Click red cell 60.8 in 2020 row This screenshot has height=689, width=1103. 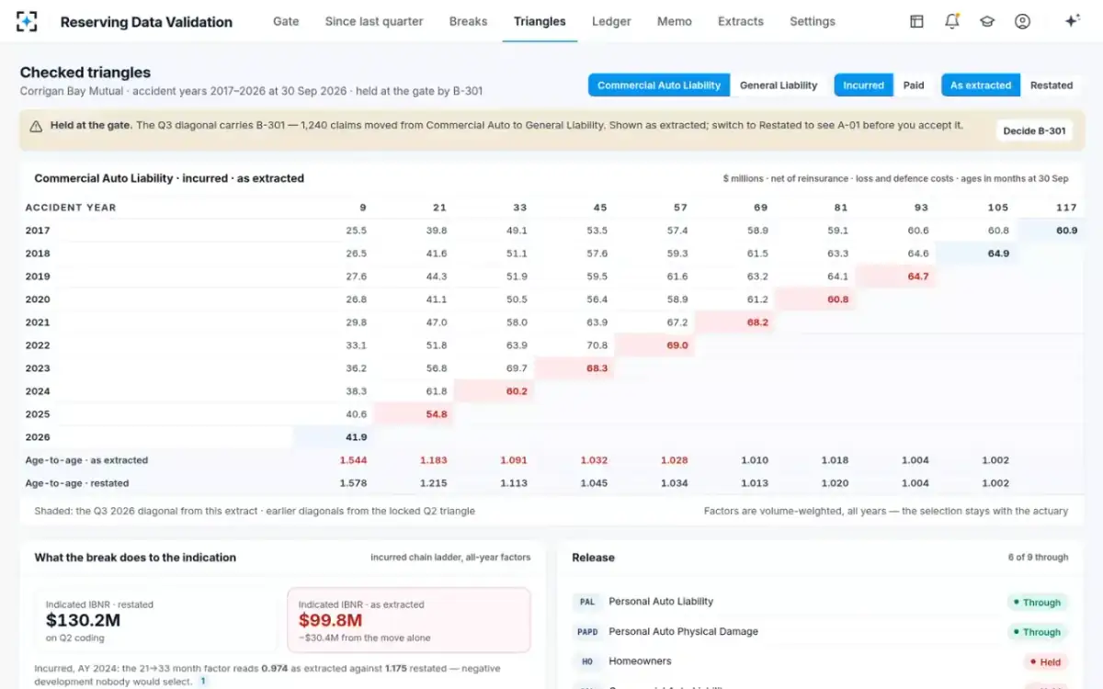[x=816, y=299]
